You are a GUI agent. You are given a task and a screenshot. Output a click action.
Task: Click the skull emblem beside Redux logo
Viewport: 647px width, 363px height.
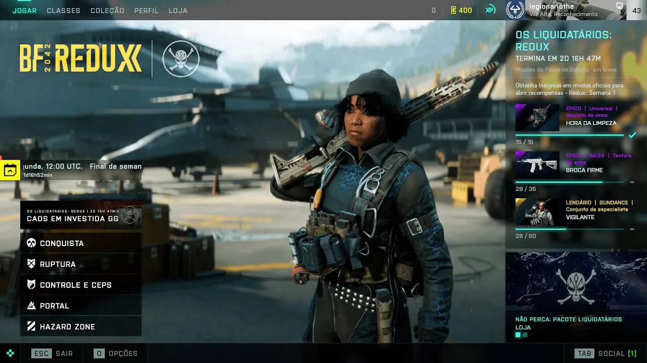point(181,59)
